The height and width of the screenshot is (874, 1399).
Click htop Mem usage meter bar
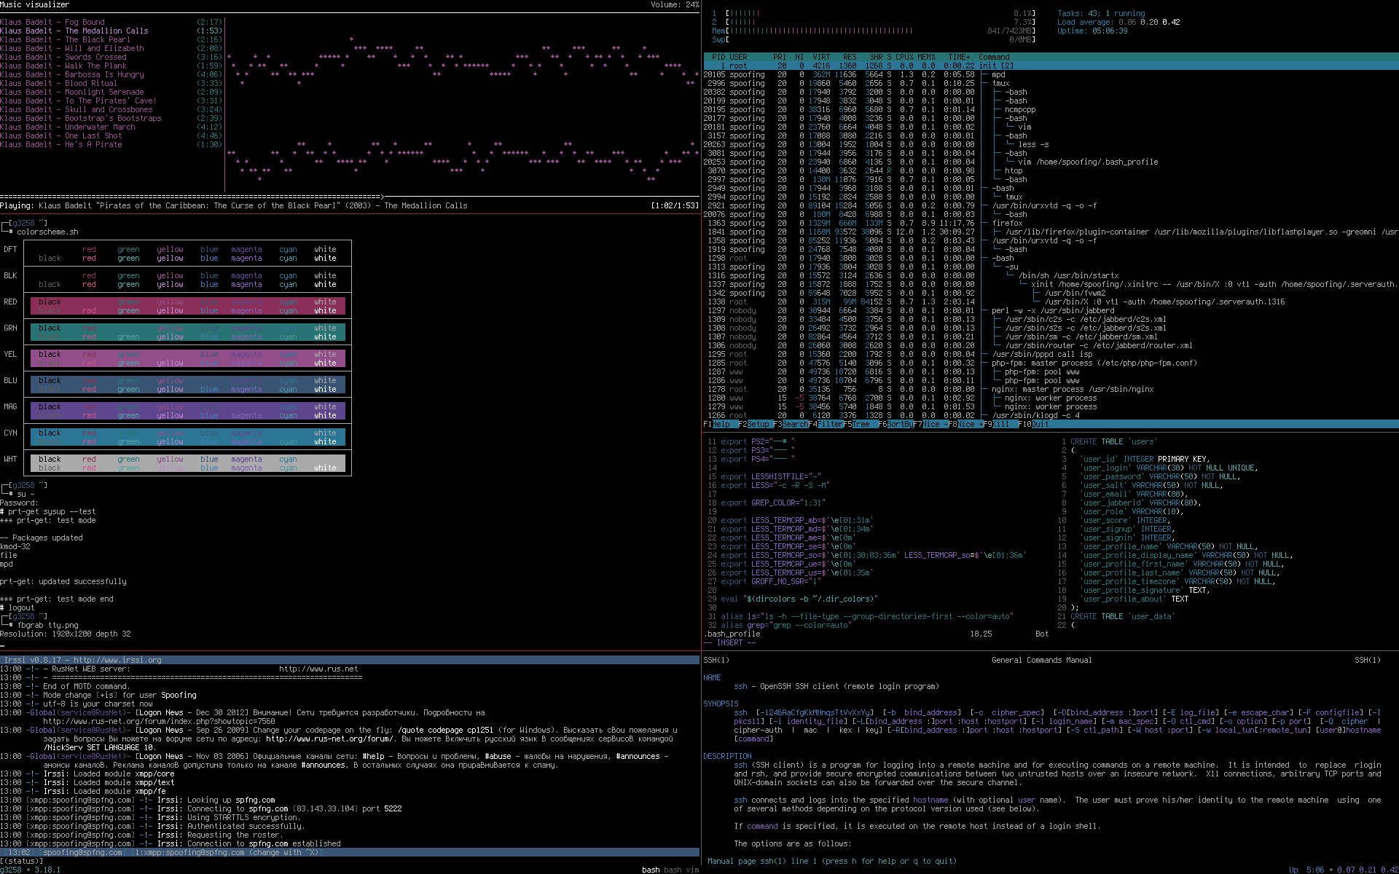click(873, 31)
